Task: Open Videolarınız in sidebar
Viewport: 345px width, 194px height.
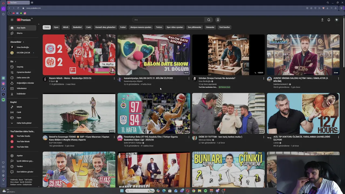Action: tap(23, 88)
